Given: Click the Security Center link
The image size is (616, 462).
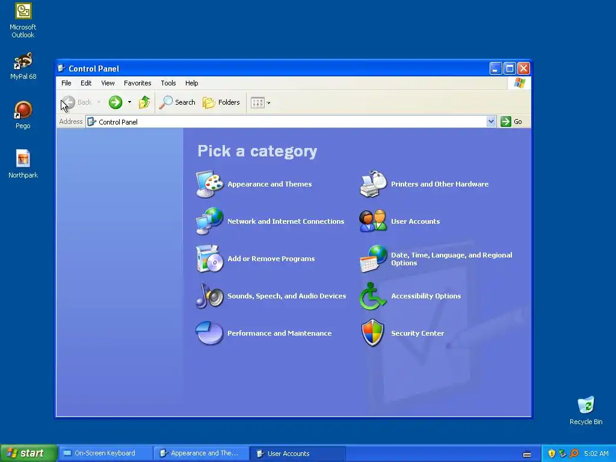Looking at the screenshot, I should click(x=417, y=333).
